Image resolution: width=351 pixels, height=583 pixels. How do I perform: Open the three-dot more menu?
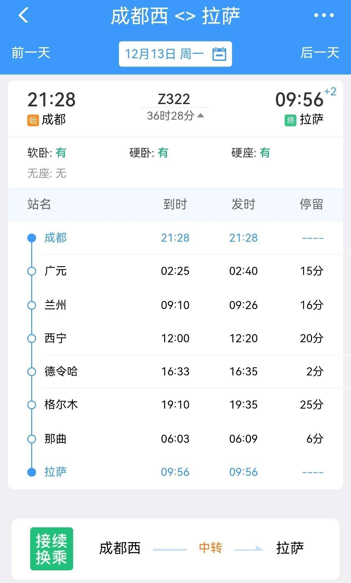(324, 15)
